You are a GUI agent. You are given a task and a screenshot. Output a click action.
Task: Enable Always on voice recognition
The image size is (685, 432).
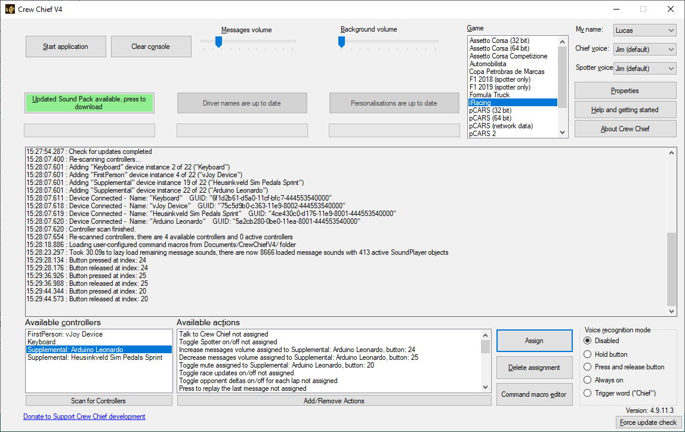point(603,380)
